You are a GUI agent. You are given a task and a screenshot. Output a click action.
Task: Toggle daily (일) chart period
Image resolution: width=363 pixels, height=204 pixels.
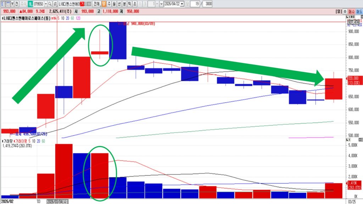(104, 4)
